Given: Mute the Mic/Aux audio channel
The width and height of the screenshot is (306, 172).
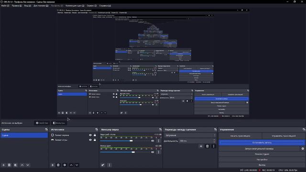Looking at the screenshot, I should pyautogui.click(x=153, y=152).
